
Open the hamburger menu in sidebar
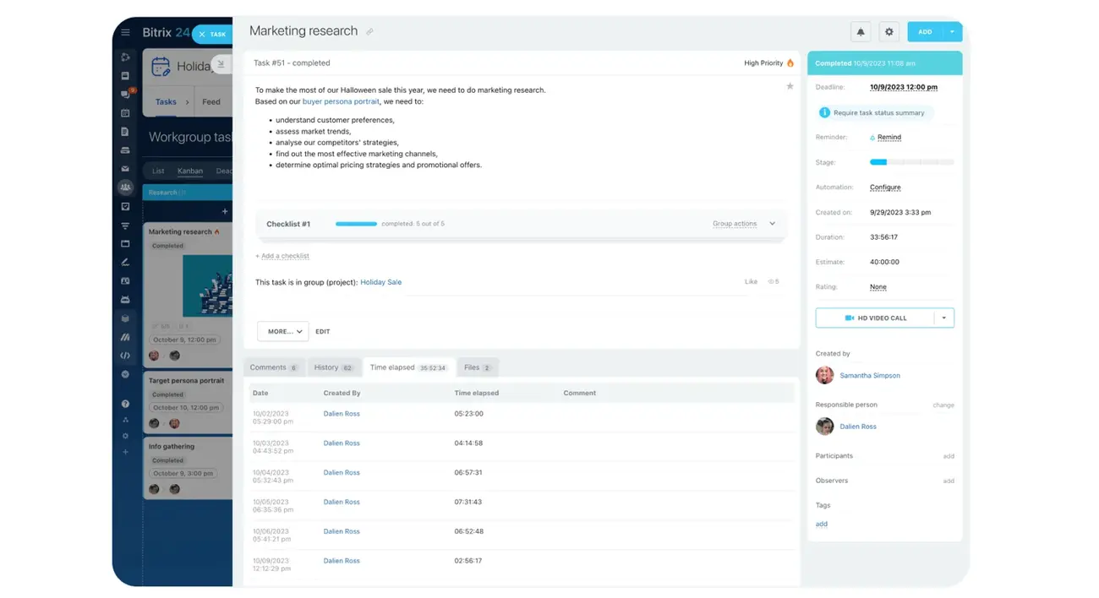(x=125, y=33)
